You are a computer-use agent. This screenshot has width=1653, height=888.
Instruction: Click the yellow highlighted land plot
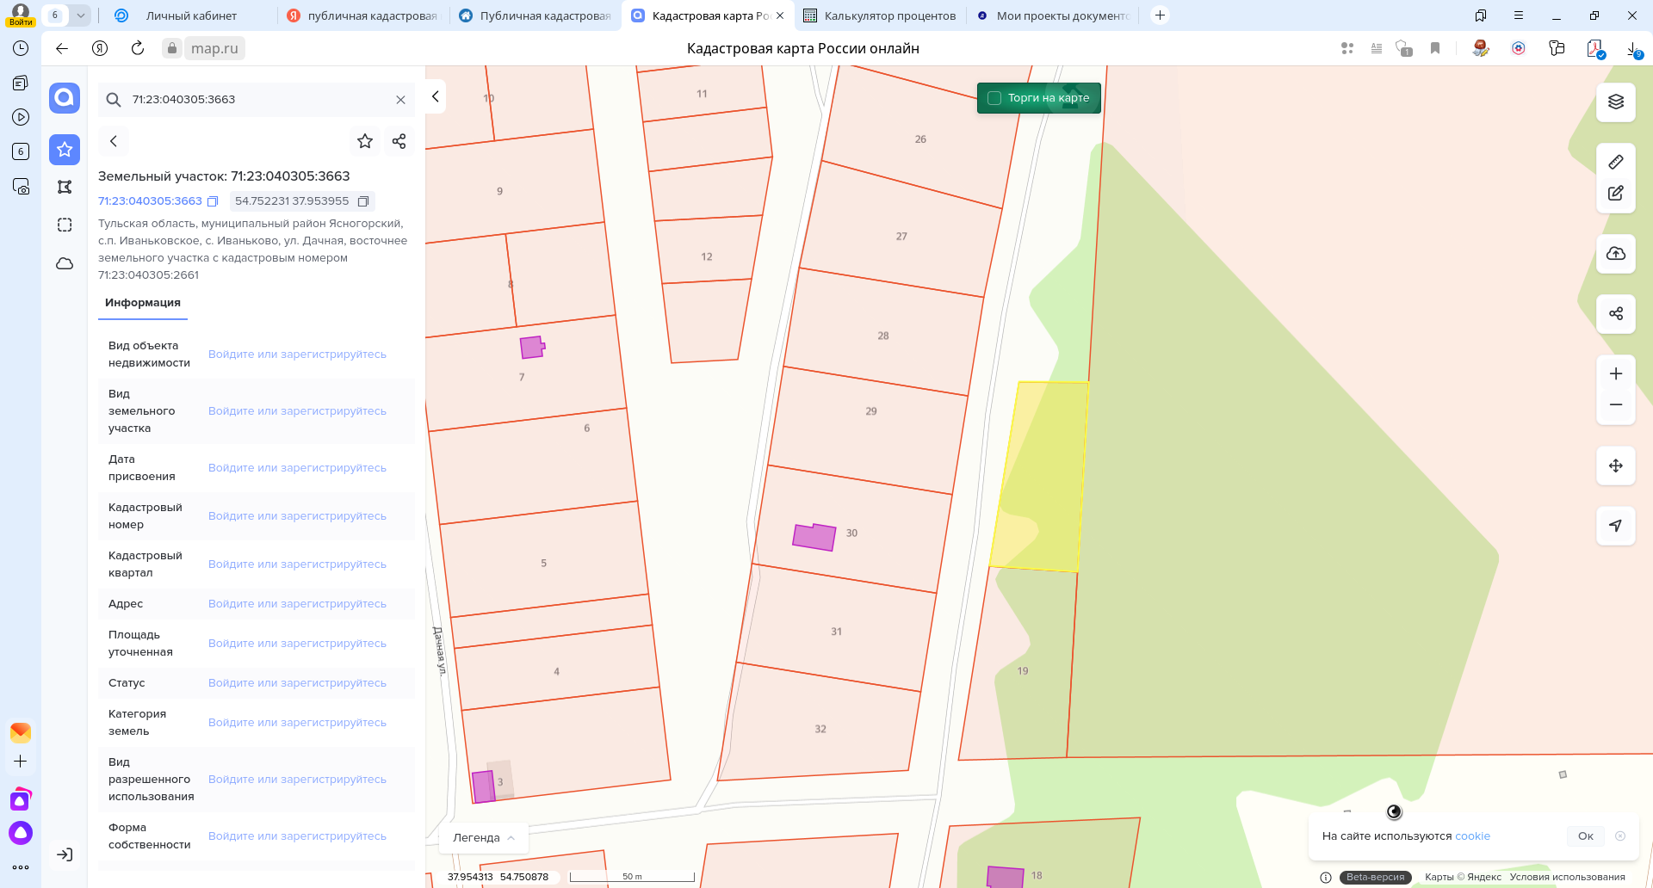(1042, 473)
